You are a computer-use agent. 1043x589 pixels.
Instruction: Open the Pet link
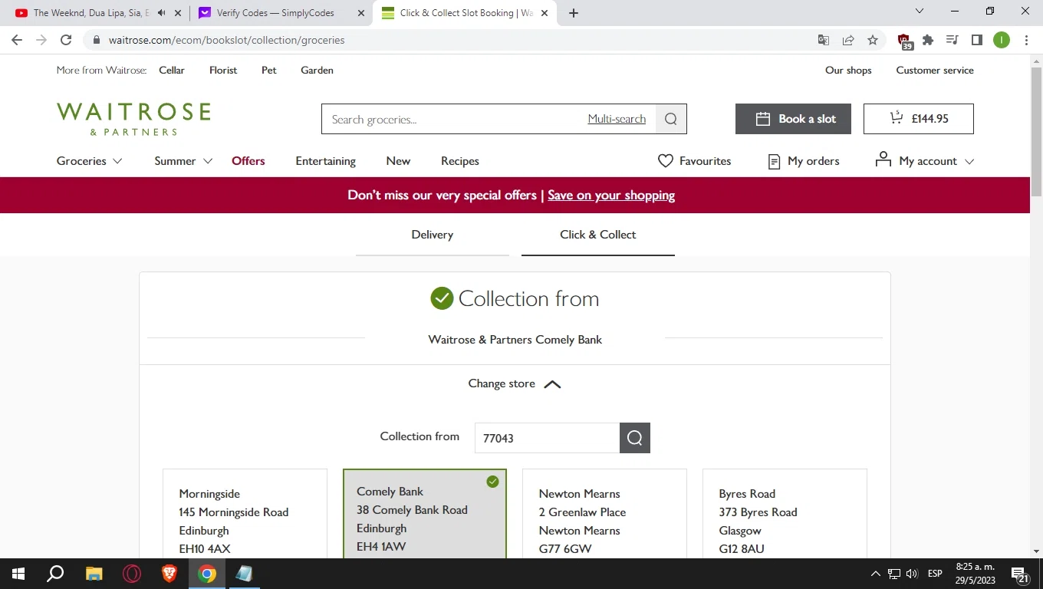tap(269, 70)
